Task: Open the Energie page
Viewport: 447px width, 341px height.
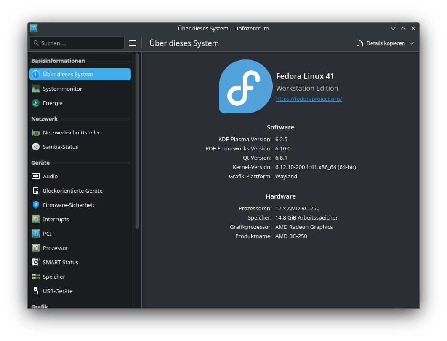Action: [x=80, y=103]
